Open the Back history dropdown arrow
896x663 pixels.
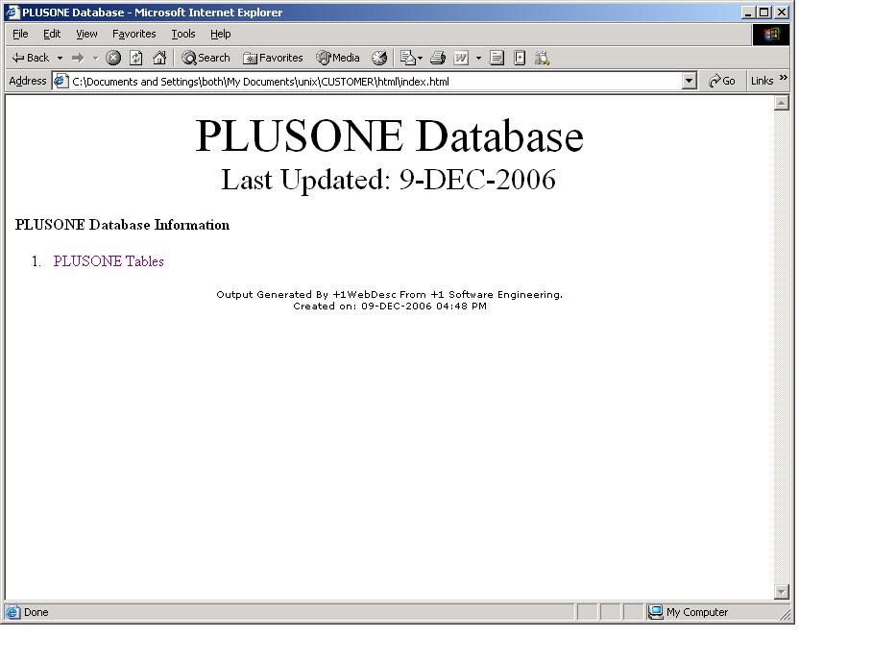[60, 58]
